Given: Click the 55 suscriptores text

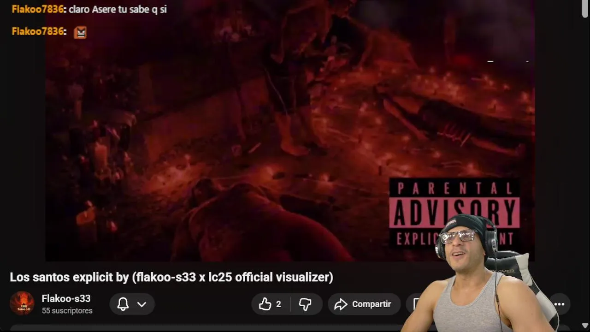Looking at the screenshot, I should pyautogui.click(x=67, y=311).
